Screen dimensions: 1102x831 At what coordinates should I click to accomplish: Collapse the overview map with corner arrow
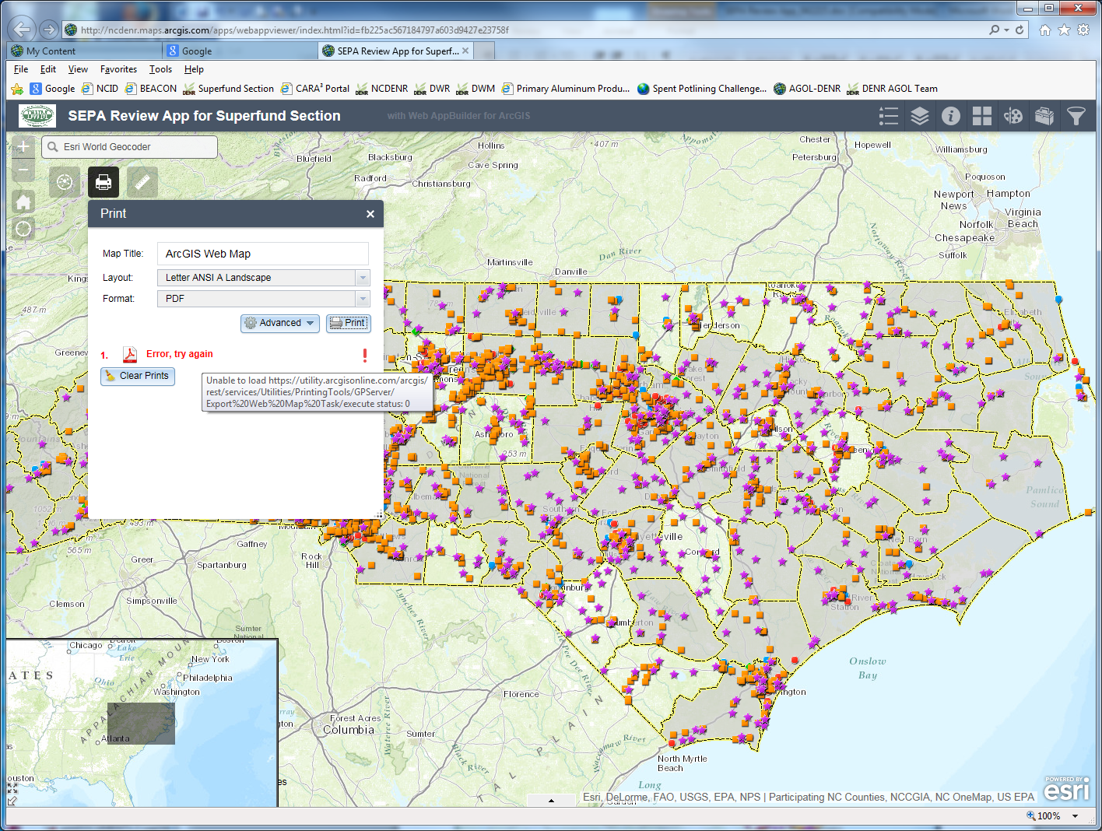click(x=12, y=800)
